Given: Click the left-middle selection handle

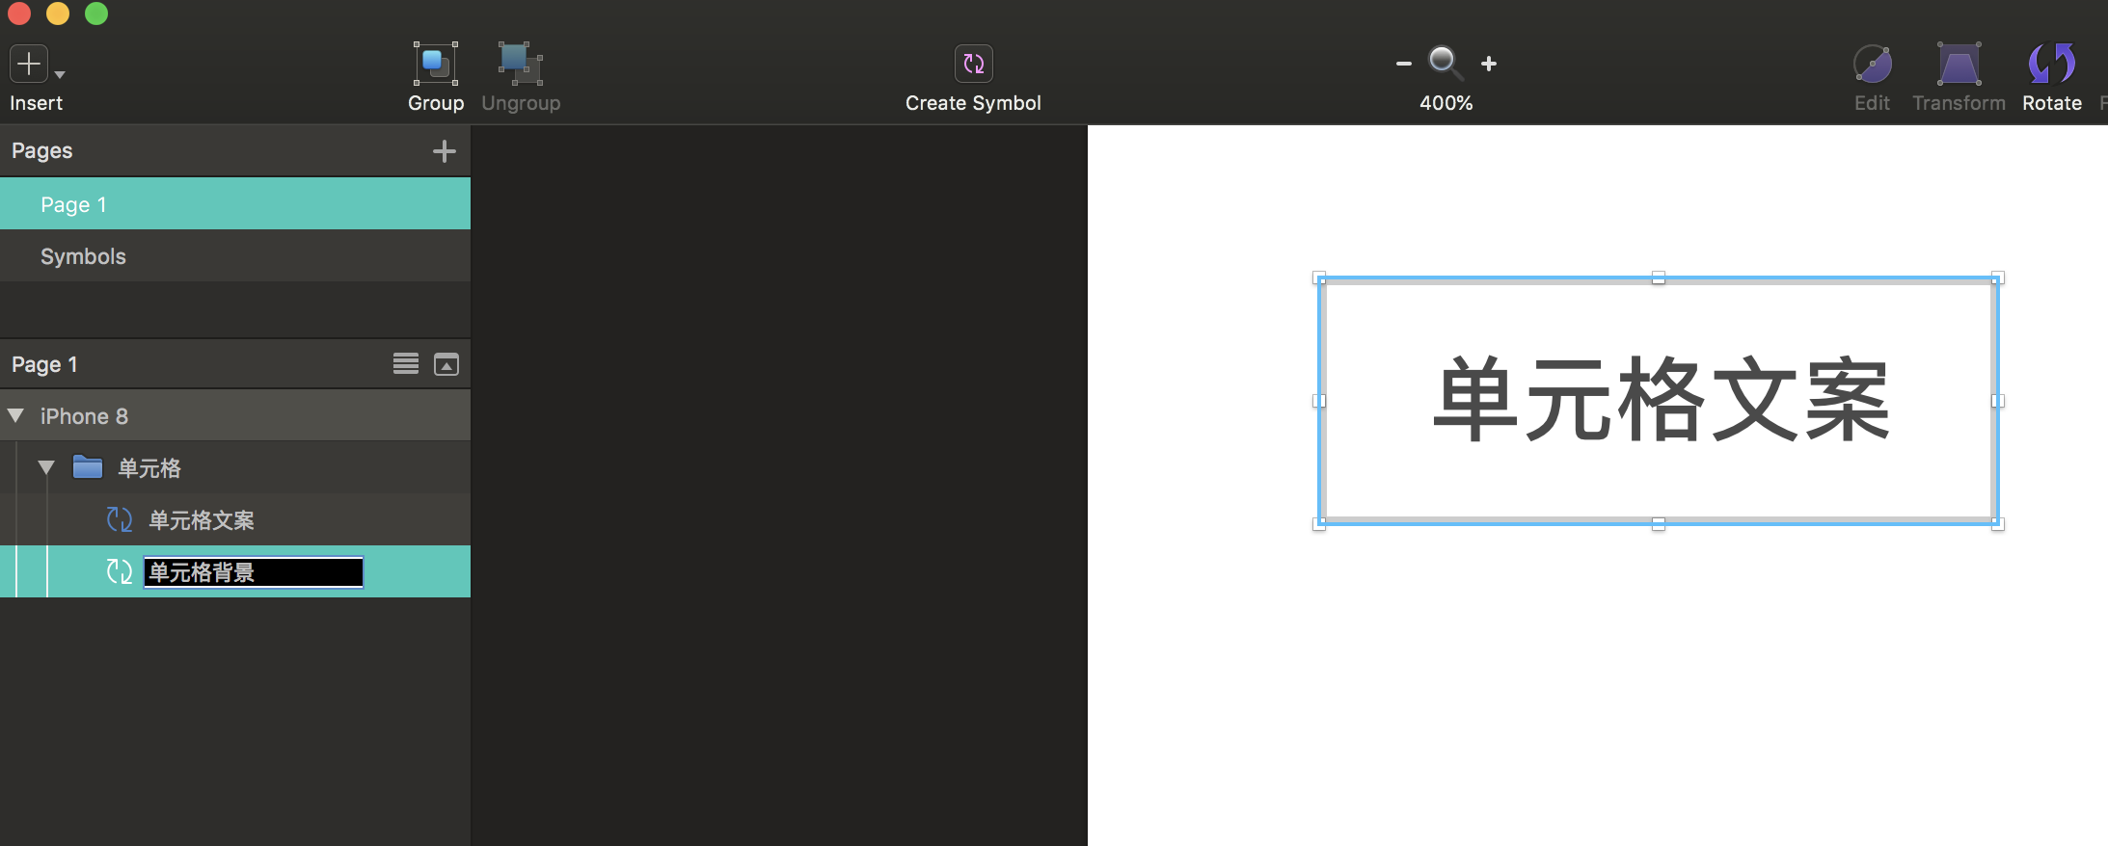Looking at the screenshot, I should pos(1319,401).
